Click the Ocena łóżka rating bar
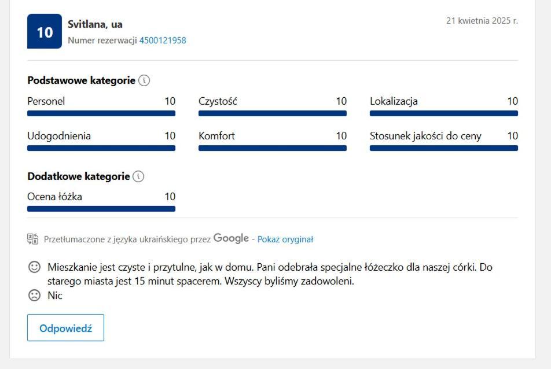 point(101,209)
